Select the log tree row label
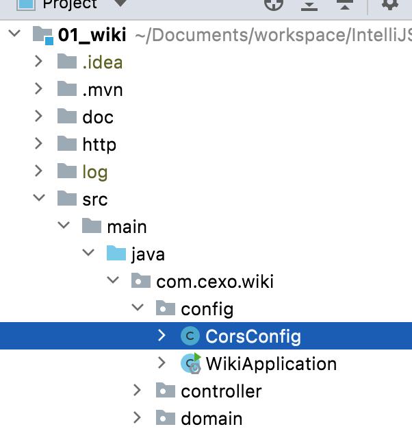This screenshot has width=412, height=429. (x=95, y=173)
